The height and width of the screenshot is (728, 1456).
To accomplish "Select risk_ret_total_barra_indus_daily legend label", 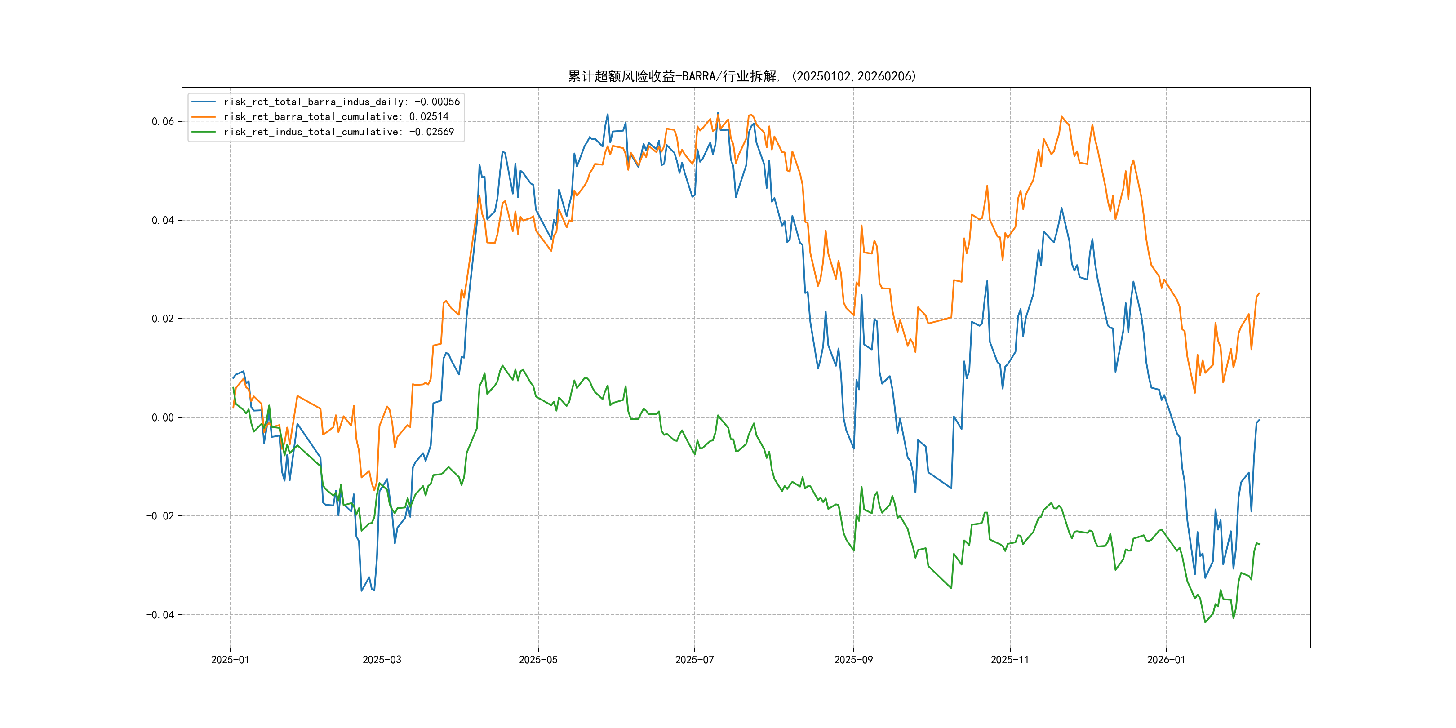I will (342, 102).
